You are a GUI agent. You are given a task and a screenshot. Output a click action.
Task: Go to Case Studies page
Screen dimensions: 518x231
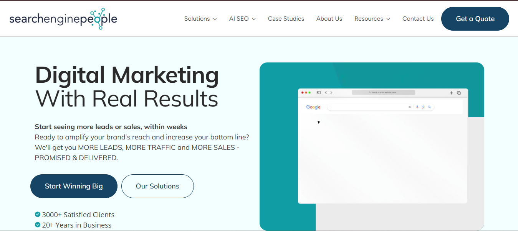click(x=286, y=19)
